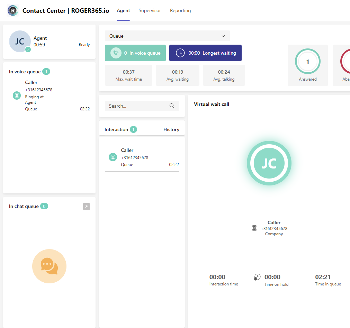Click the Time on hold clock icon
The height and width of the screenshot is (328, 350).
(x=257, y=277)
